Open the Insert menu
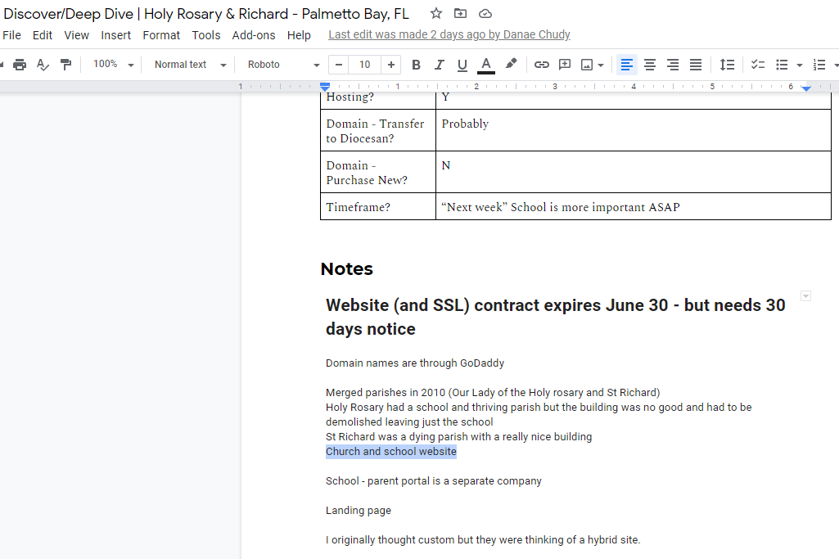The image size is (839, 559). pyautogui.click(x=115, y=35)
